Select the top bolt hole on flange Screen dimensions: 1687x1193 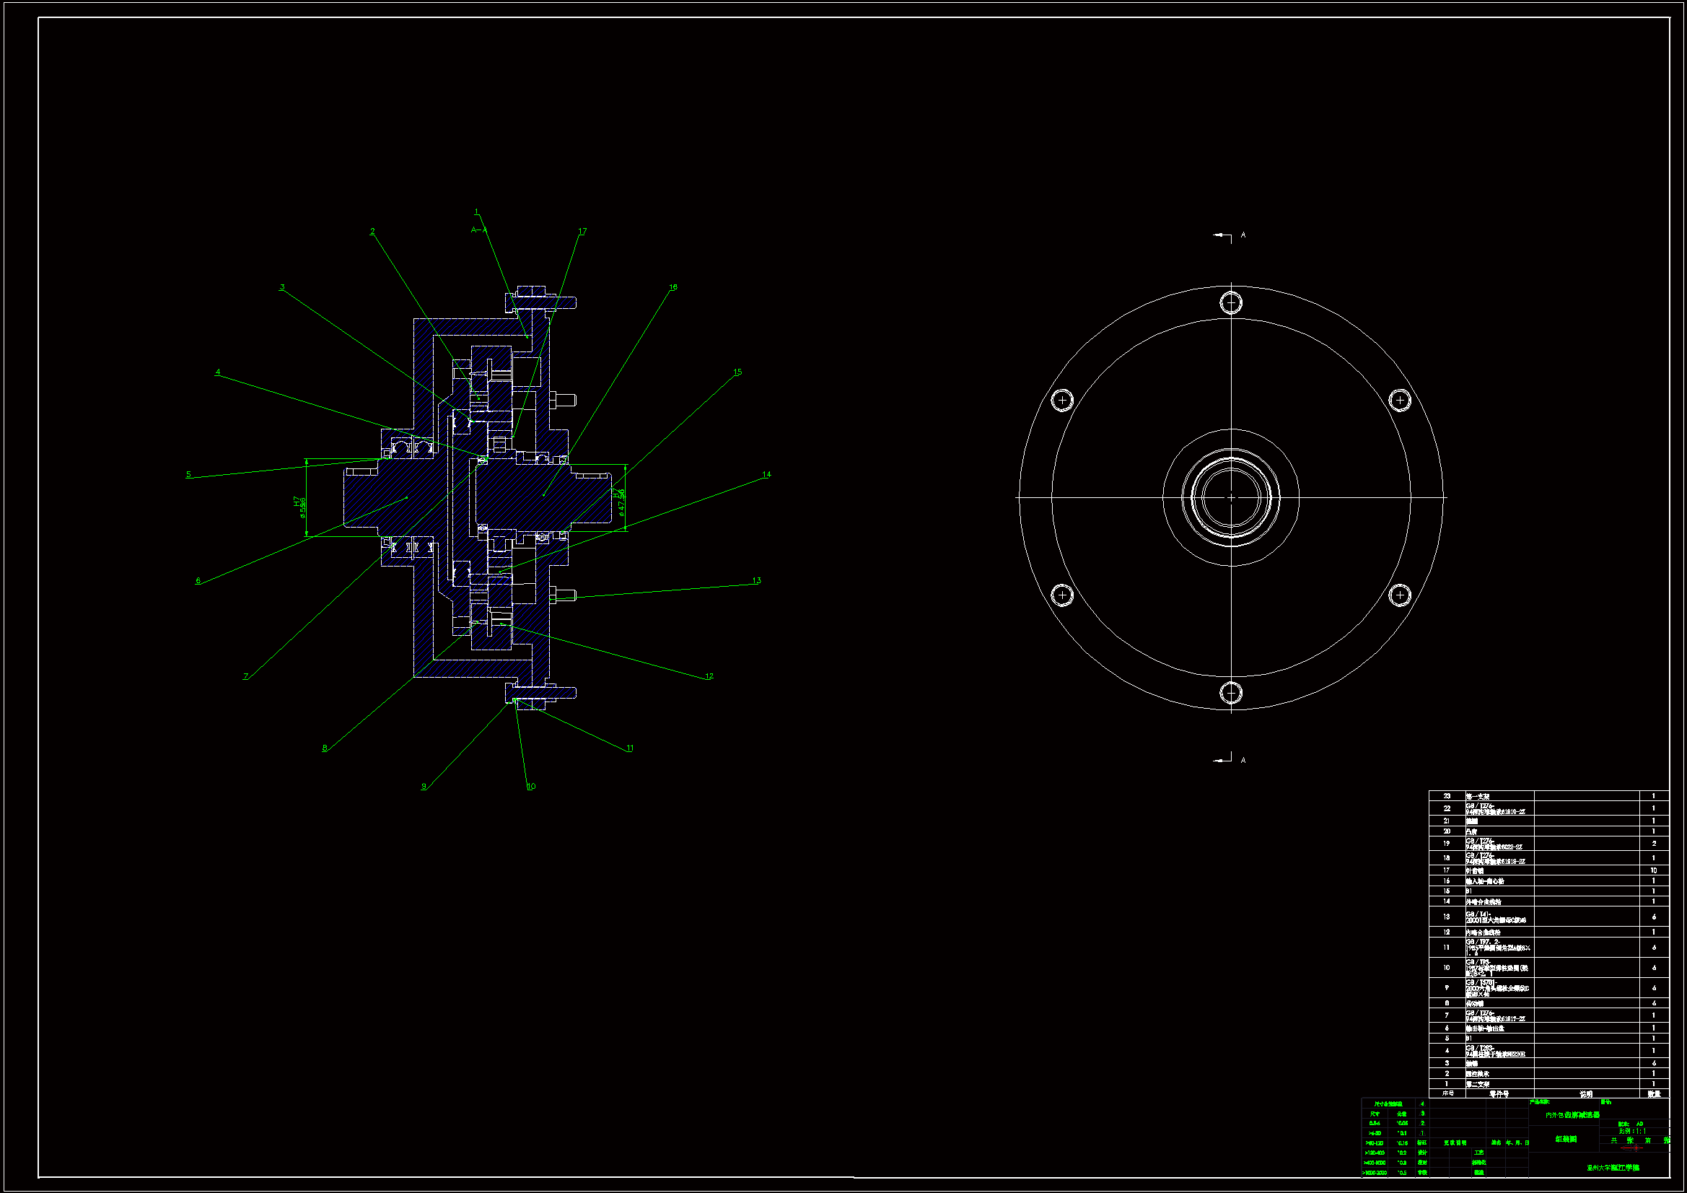[1231, 302]
